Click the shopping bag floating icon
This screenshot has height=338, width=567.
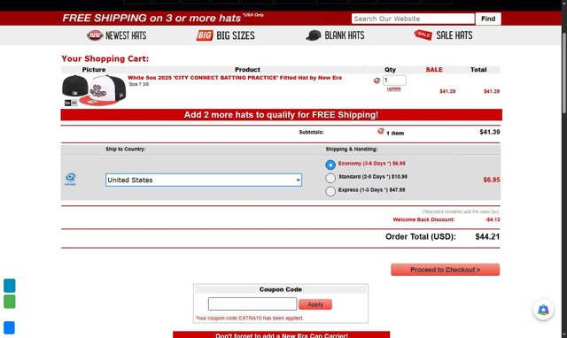coord(543,310)
